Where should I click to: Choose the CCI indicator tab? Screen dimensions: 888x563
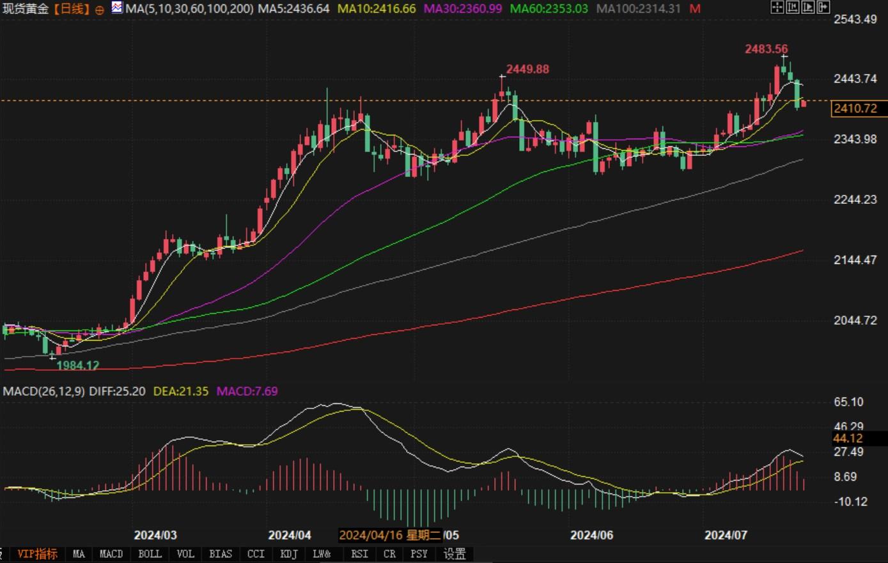[x=256, y=554]
